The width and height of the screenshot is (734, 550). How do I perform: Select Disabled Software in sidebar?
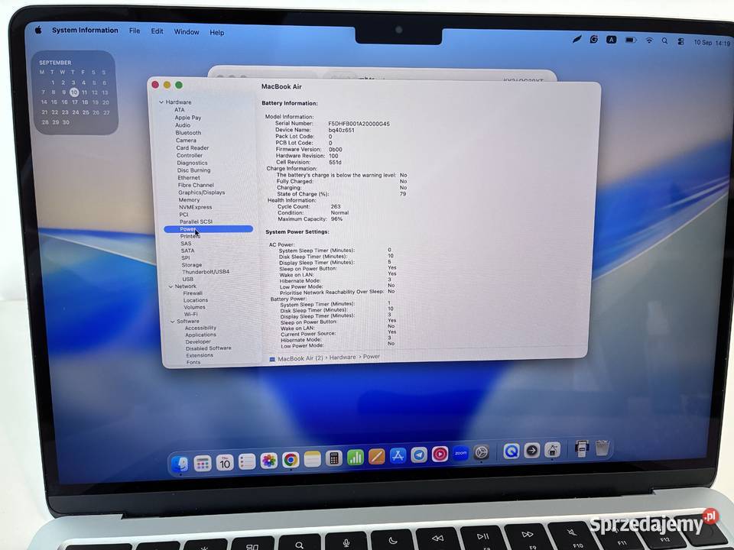tap(208, 348)
